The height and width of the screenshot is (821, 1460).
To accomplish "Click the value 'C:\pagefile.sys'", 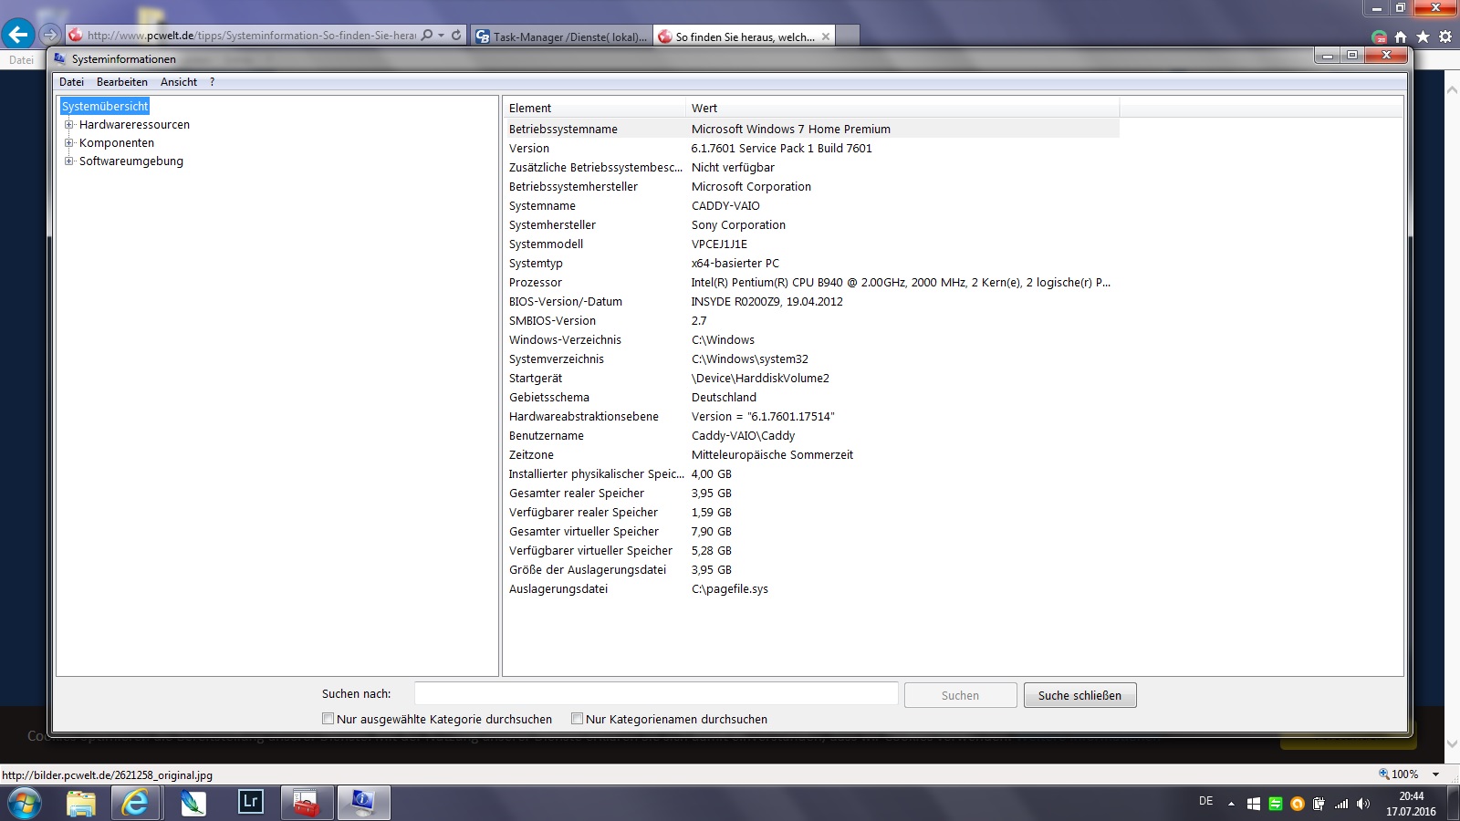I will (x=730, y=589).
